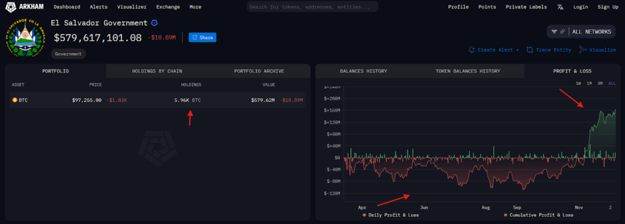This screenshot has width=625, height=224.
Task: Click the Sign Up link
Action: click(x=608, y=7)
